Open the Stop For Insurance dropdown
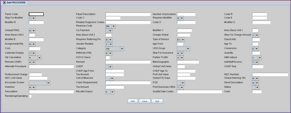Screen dimensions: 291x113 tap(182, 53)
